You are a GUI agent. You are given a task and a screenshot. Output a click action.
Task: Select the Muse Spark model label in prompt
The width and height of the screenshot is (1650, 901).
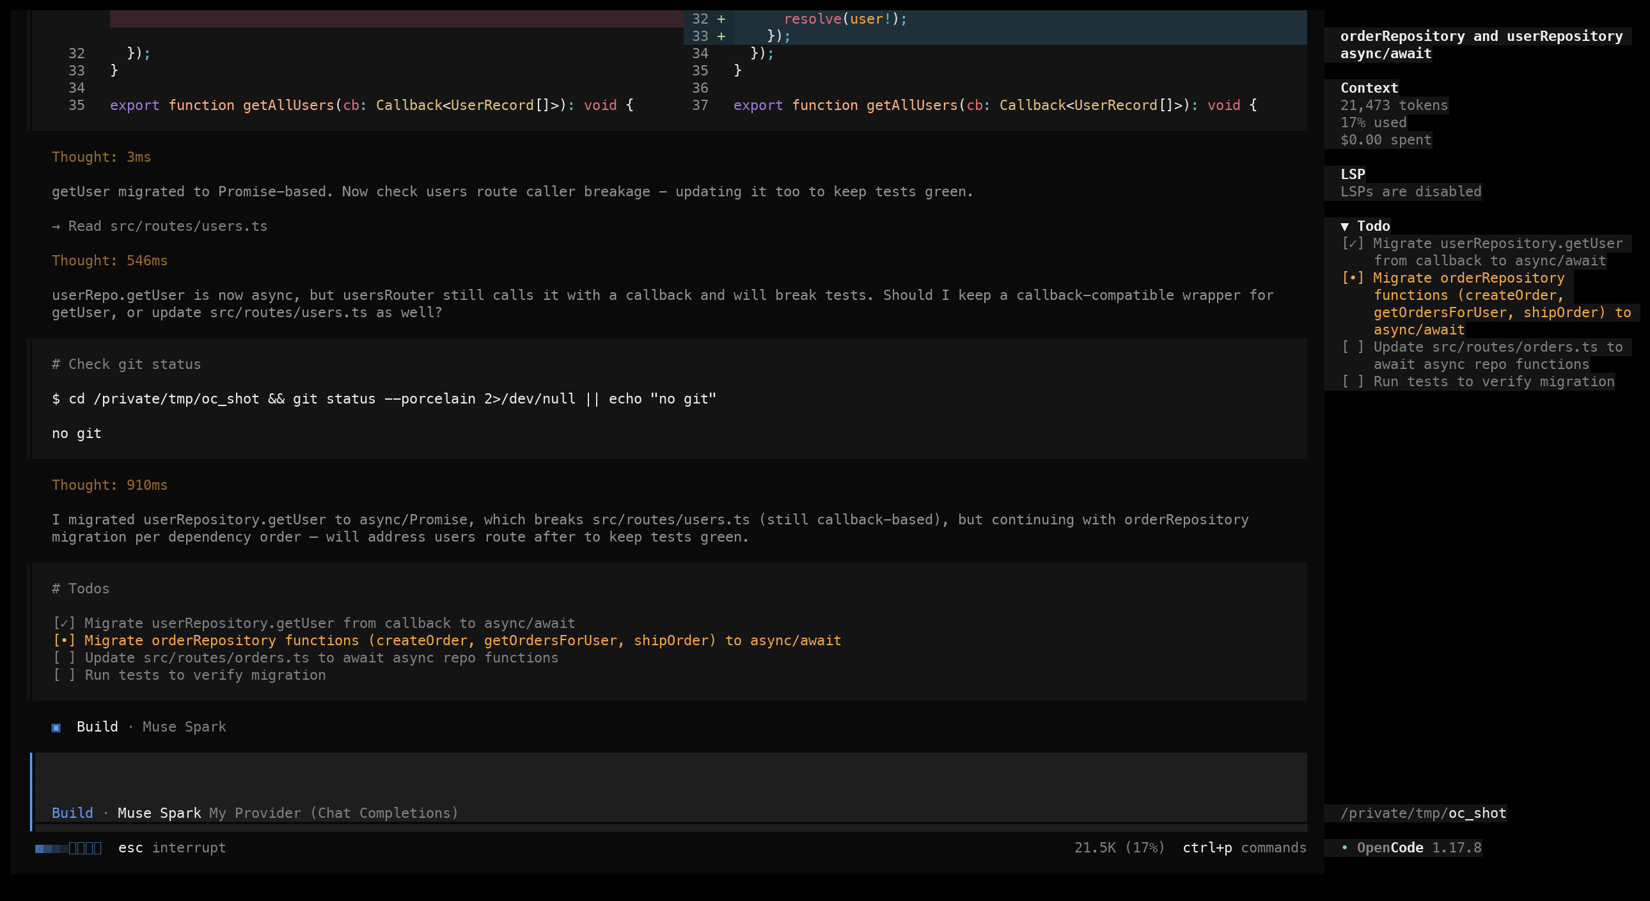[159, 813]
